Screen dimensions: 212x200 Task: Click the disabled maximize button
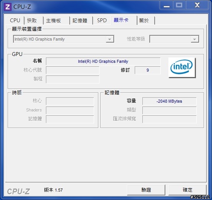click(x=179, y=5)
